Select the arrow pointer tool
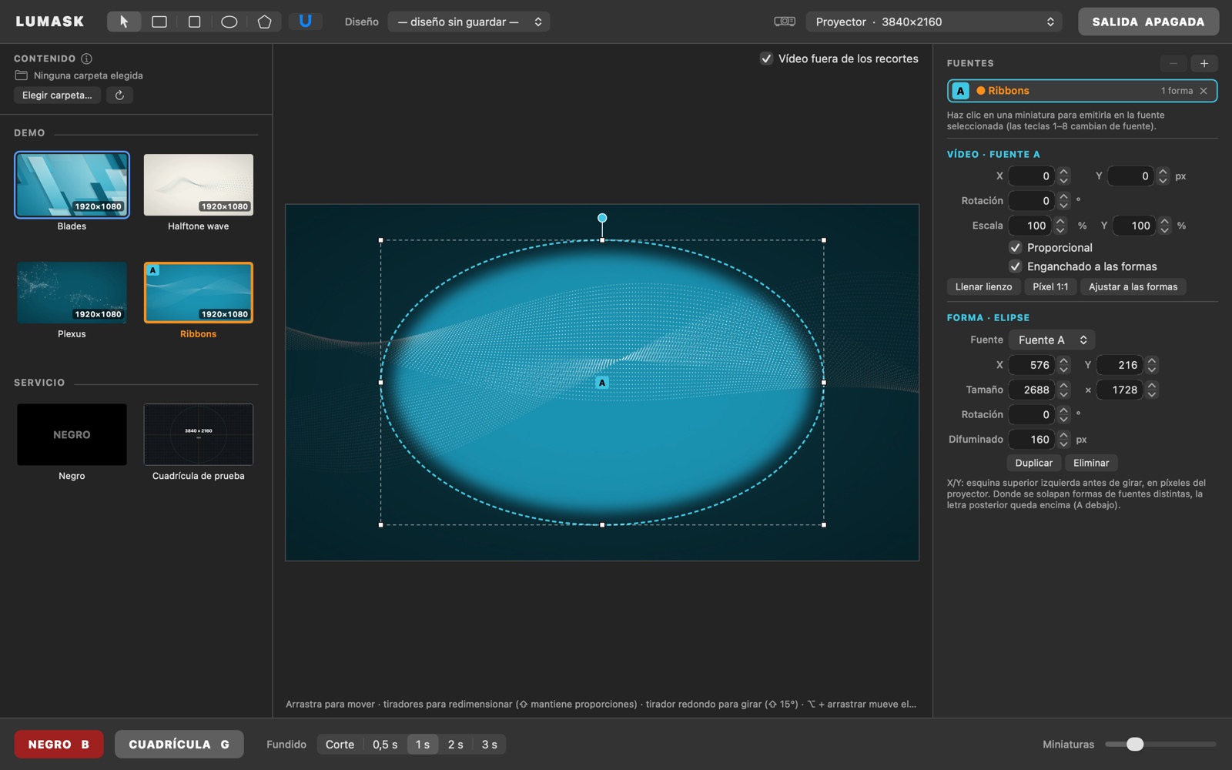 [124, 22]
